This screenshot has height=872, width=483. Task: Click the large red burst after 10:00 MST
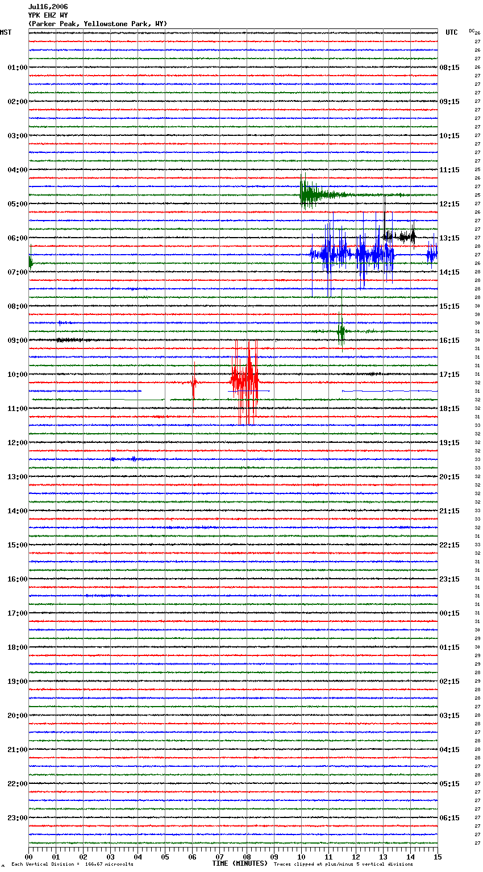(245, 383)
